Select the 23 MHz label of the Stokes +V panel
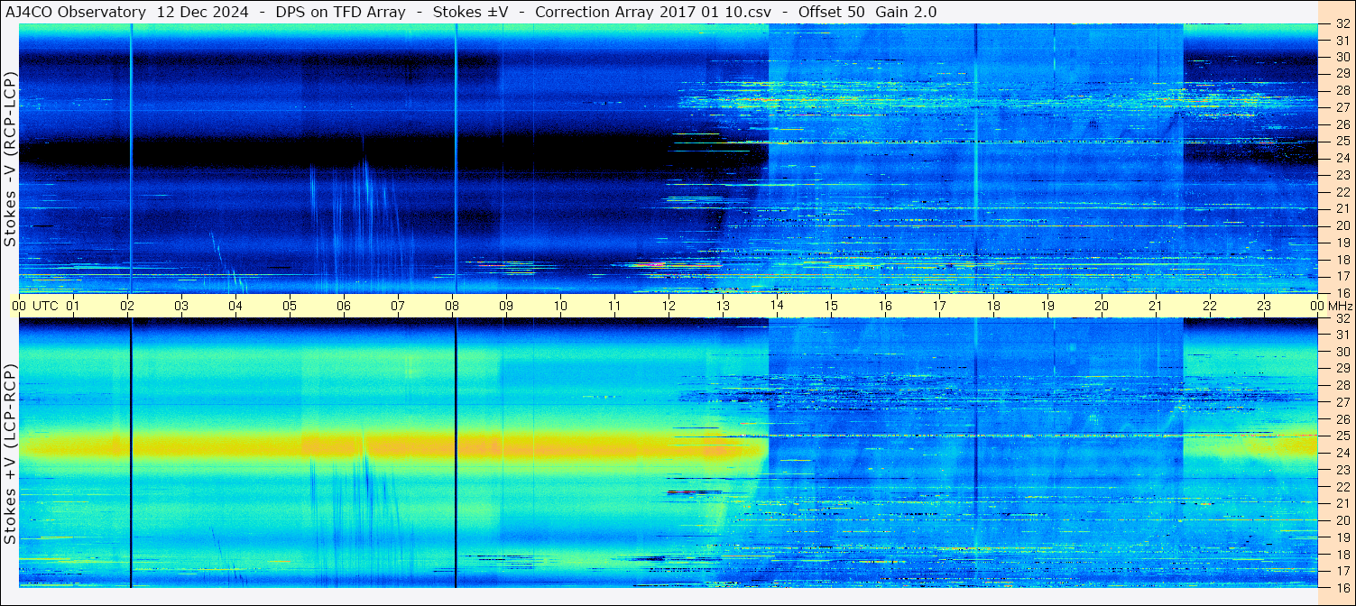The image size is (1356, 606). pyautogui.click(x=1342, y=469)
